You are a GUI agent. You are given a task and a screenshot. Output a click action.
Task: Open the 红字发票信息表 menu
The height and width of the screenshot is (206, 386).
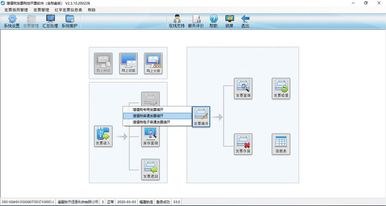tap(68, 10)
